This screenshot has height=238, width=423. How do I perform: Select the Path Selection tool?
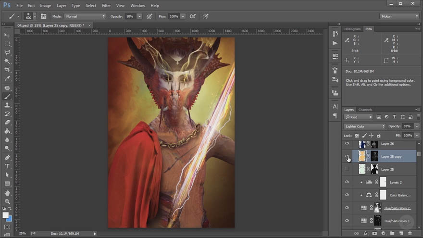7,175
